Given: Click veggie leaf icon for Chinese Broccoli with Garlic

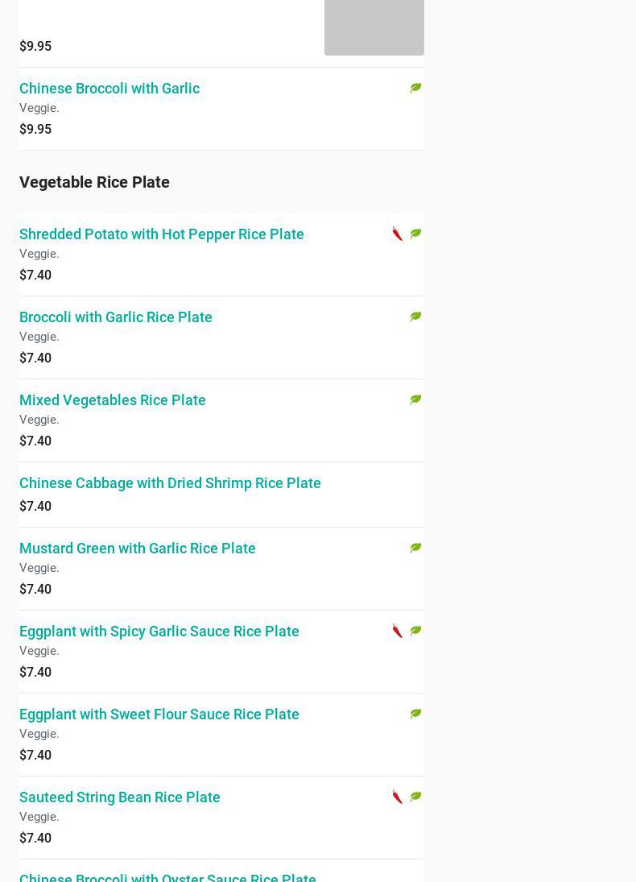Looking at the screenshot, I should [415, 88].
